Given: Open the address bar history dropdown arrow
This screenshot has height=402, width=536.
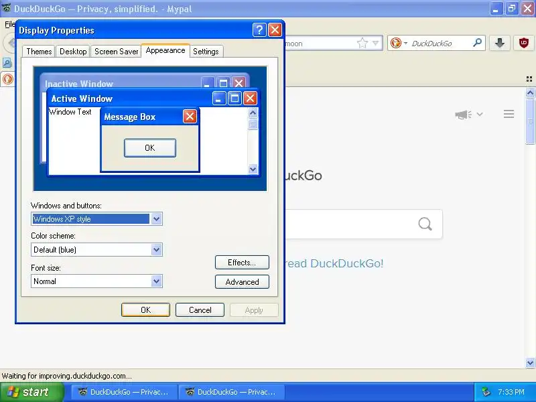Looking at the screenshot, I should click(376, 43).
